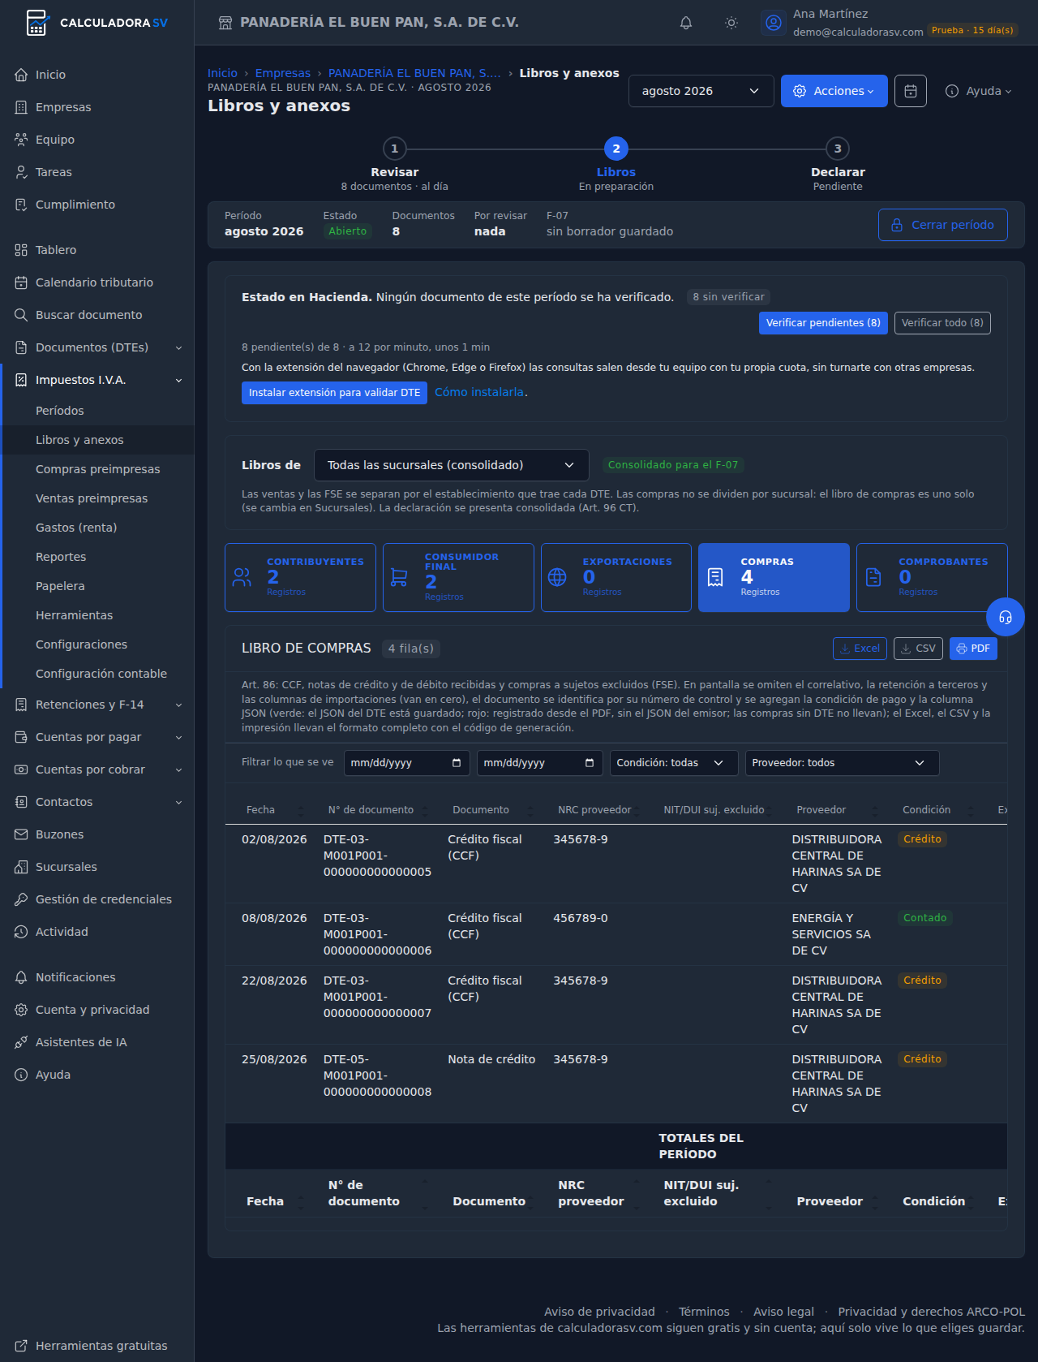Open the notifications bell icon
The width and height of the screenshot is (1038, 1362).
click(686, 23)
